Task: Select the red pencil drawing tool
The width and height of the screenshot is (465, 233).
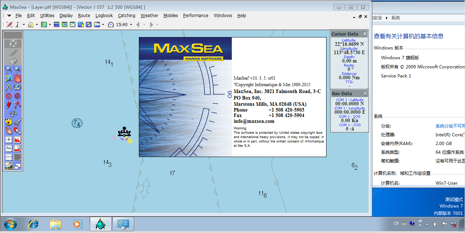Action: tap(9, 105)
